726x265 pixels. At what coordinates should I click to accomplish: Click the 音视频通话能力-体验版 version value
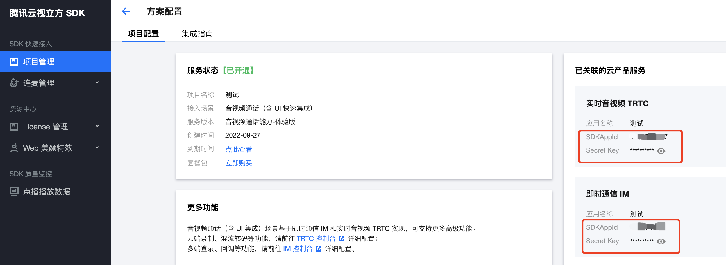click(x=260, y=122)
